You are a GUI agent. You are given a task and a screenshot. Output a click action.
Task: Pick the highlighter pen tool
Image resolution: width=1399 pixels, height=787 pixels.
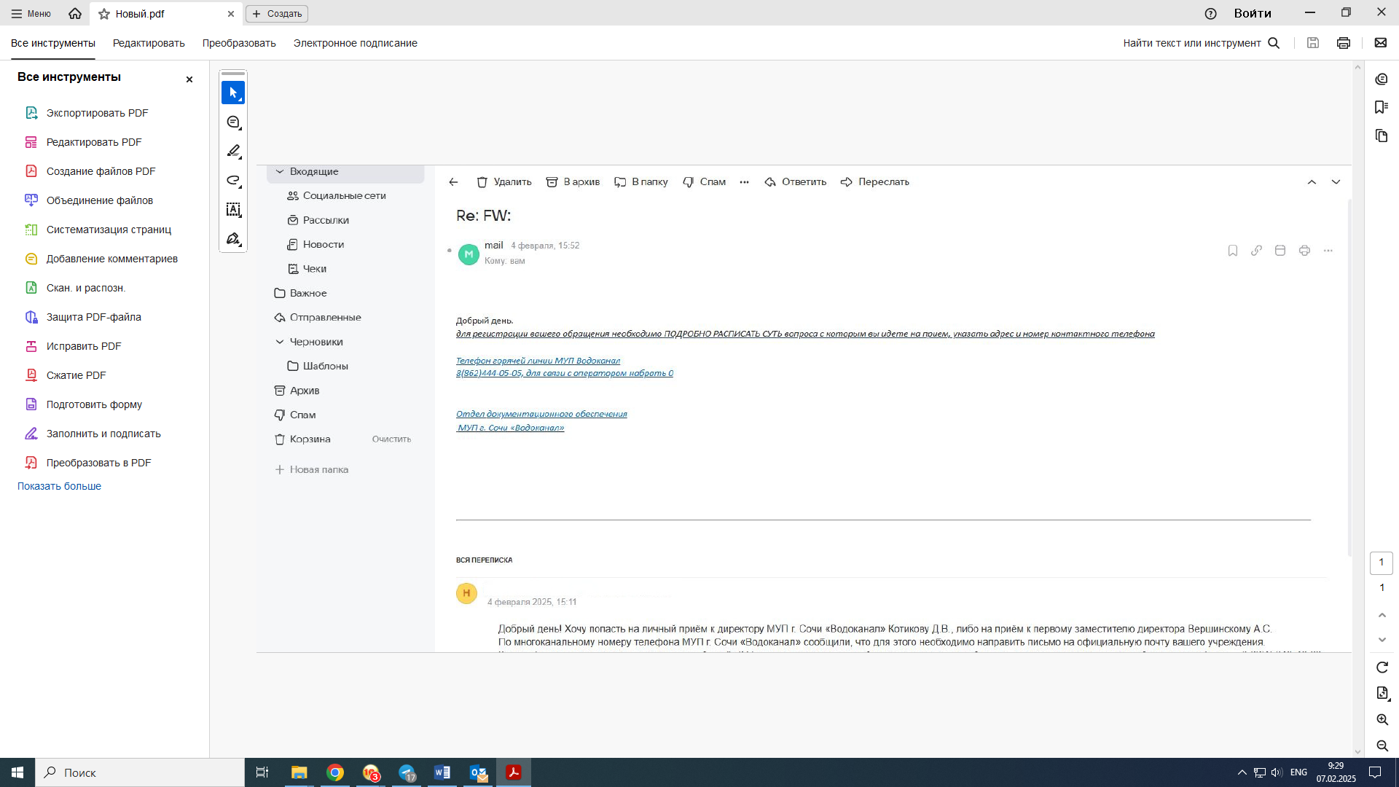[x=233, y=152]
